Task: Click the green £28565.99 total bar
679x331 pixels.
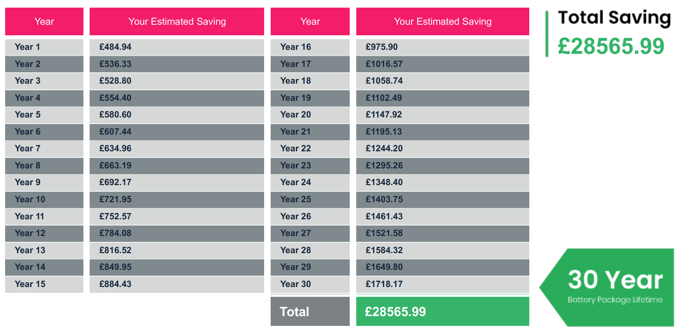Action: [x=442, y=312]
